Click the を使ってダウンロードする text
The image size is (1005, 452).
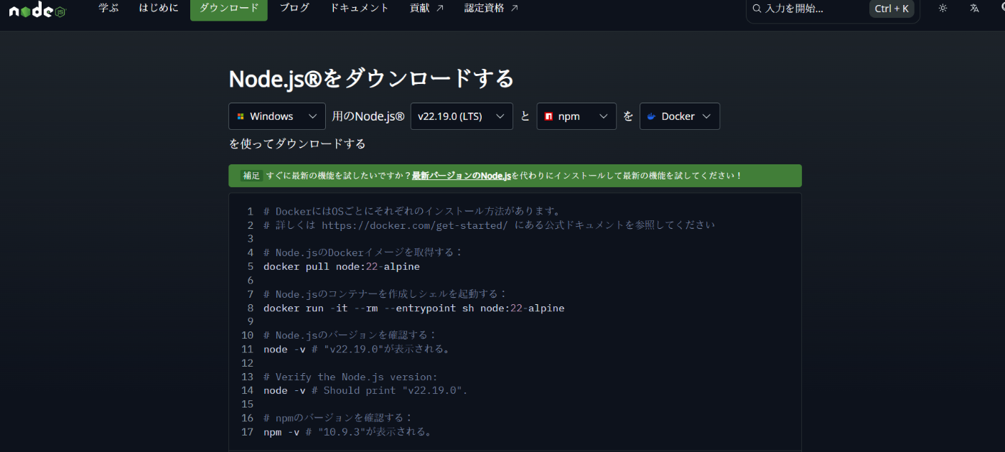pos(297,143)
